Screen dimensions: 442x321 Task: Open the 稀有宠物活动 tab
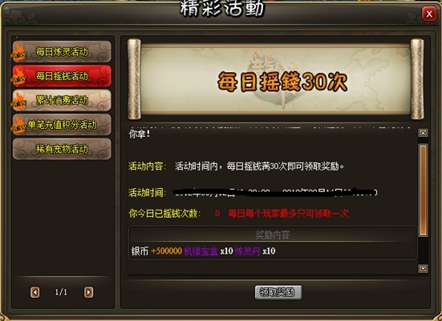tap(62, 149)
